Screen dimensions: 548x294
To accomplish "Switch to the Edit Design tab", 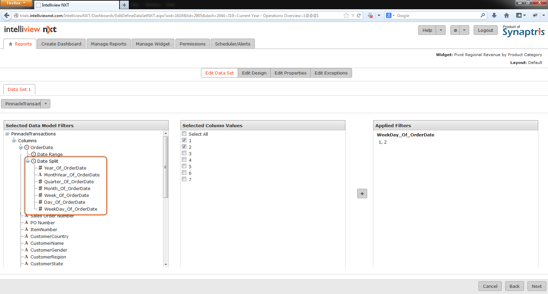I will click(254, 73).
